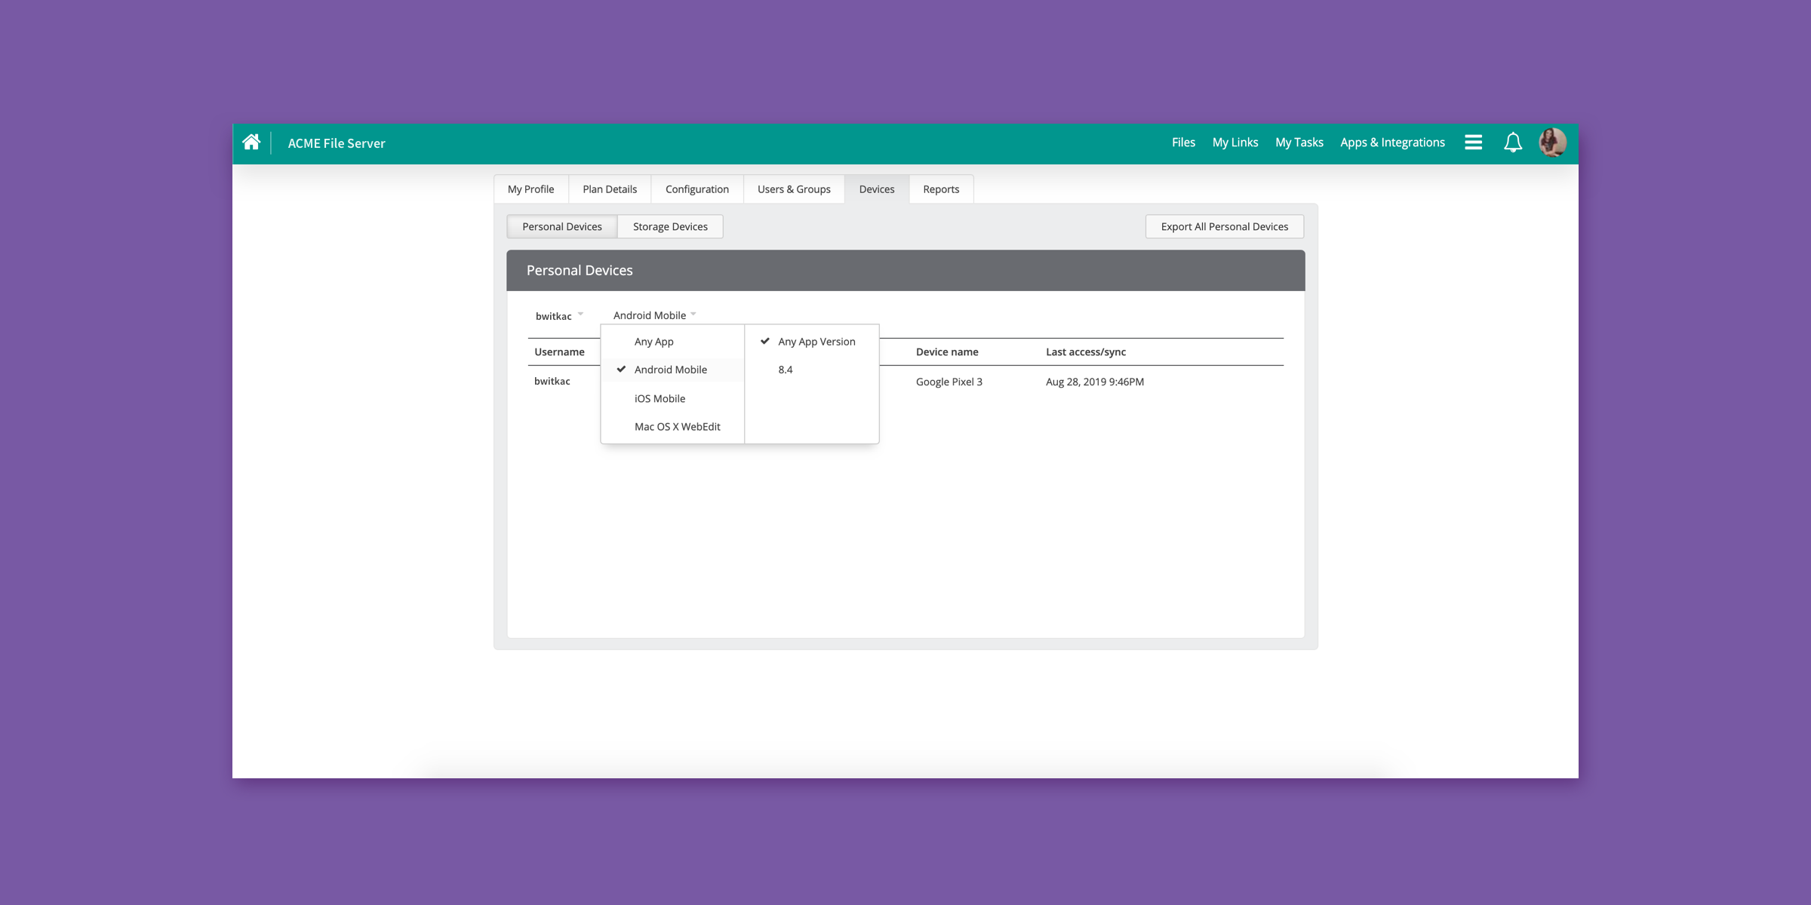This screenshot has width=1811, height=905.
Task: Open notifications bell icon
Action: [x=1513, y=143]
